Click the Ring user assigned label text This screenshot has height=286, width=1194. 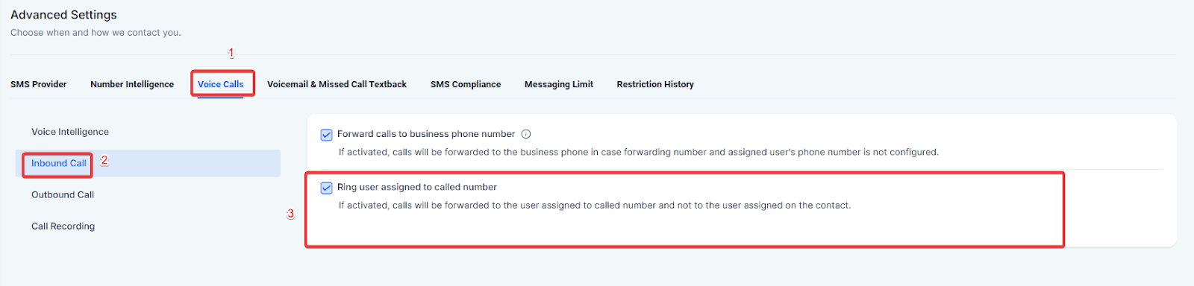(x=417, y=187)
